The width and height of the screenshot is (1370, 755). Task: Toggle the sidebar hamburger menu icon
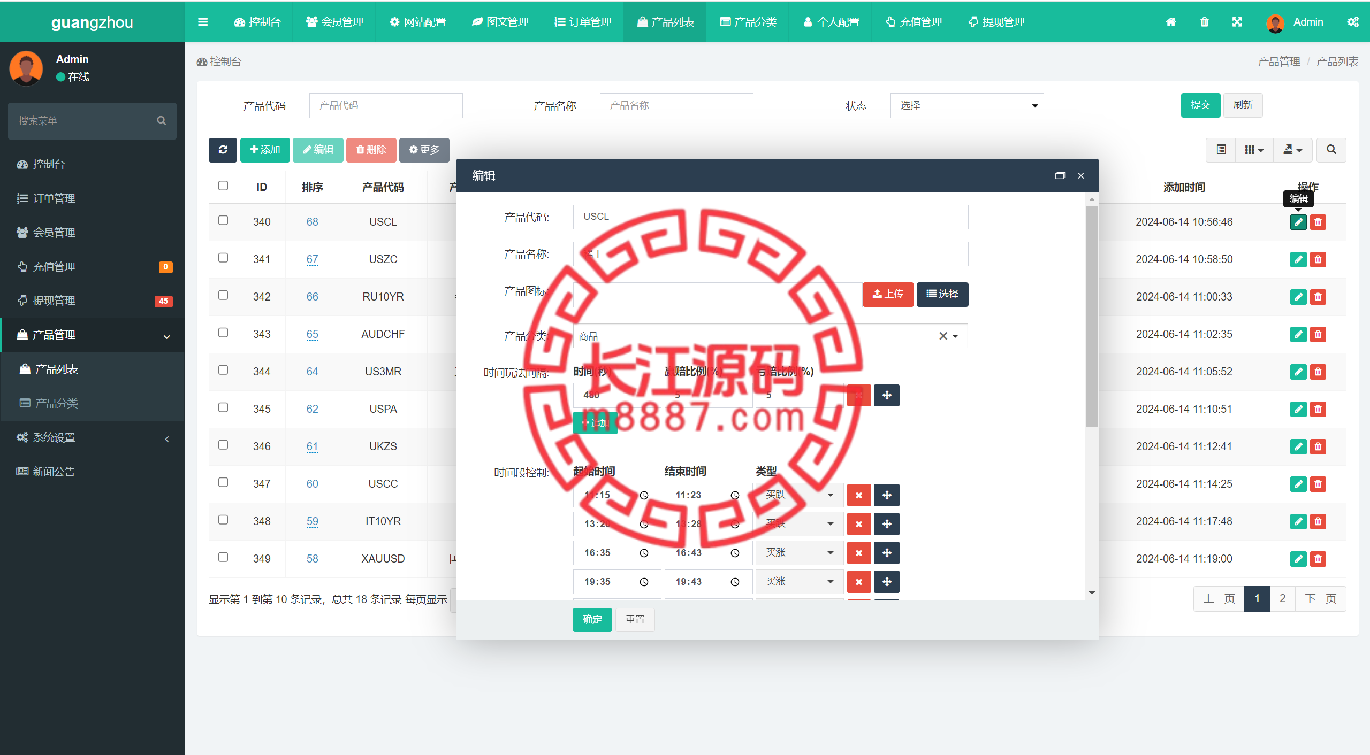203,22
